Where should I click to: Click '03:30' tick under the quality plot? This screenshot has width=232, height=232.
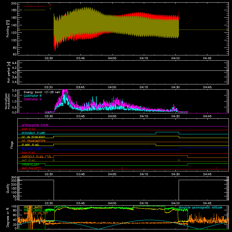(49, 203)
